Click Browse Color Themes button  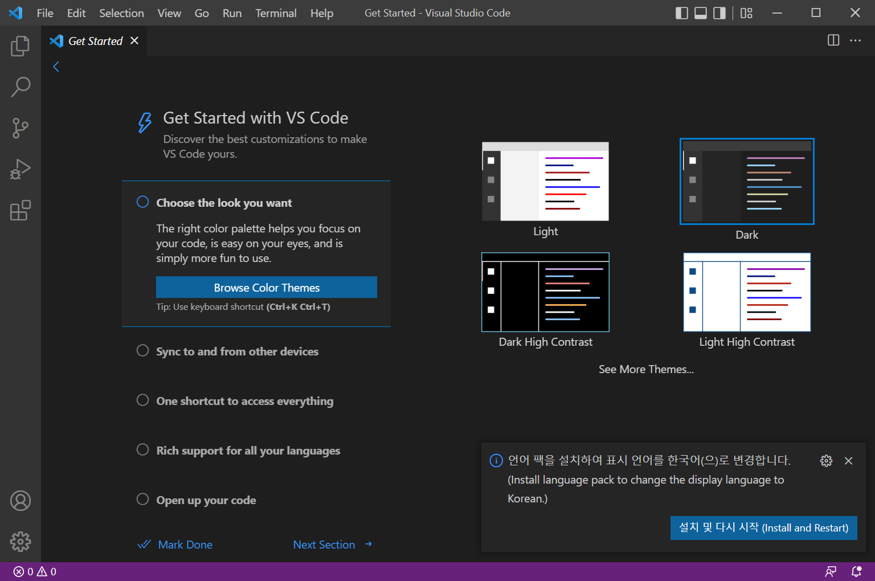tap(267, 287)
